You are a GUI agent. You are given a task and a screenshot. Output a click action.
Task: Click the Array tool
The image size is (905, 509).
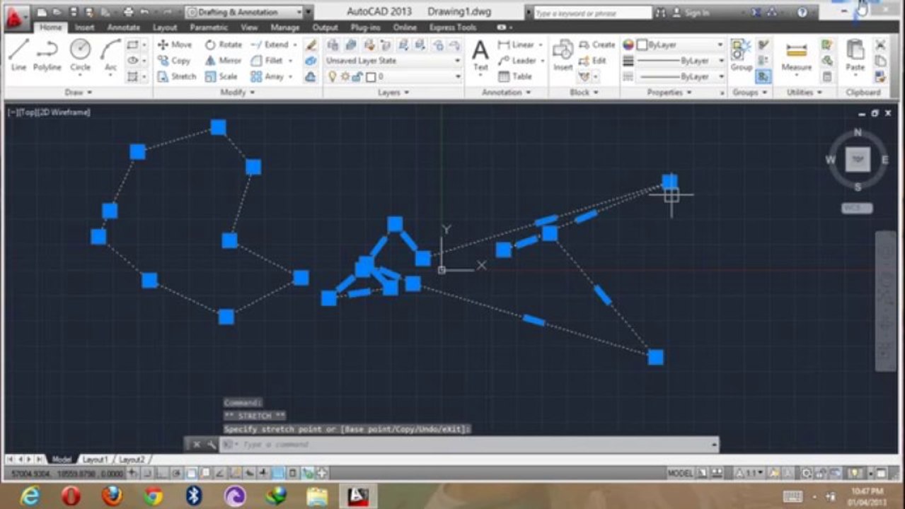click(x=267, y=76)
